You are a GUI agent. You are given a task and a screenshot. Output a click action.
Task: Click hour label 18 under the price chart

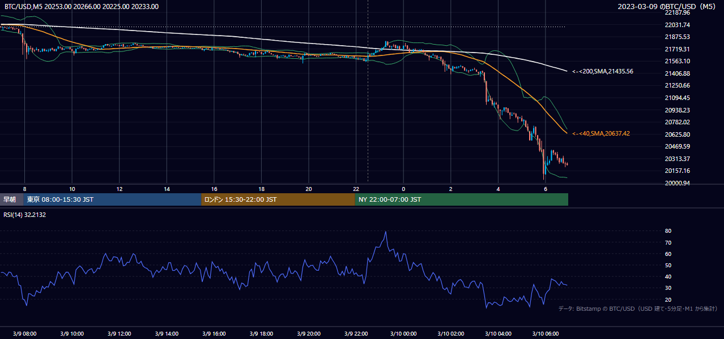click(x=261, y=189)
